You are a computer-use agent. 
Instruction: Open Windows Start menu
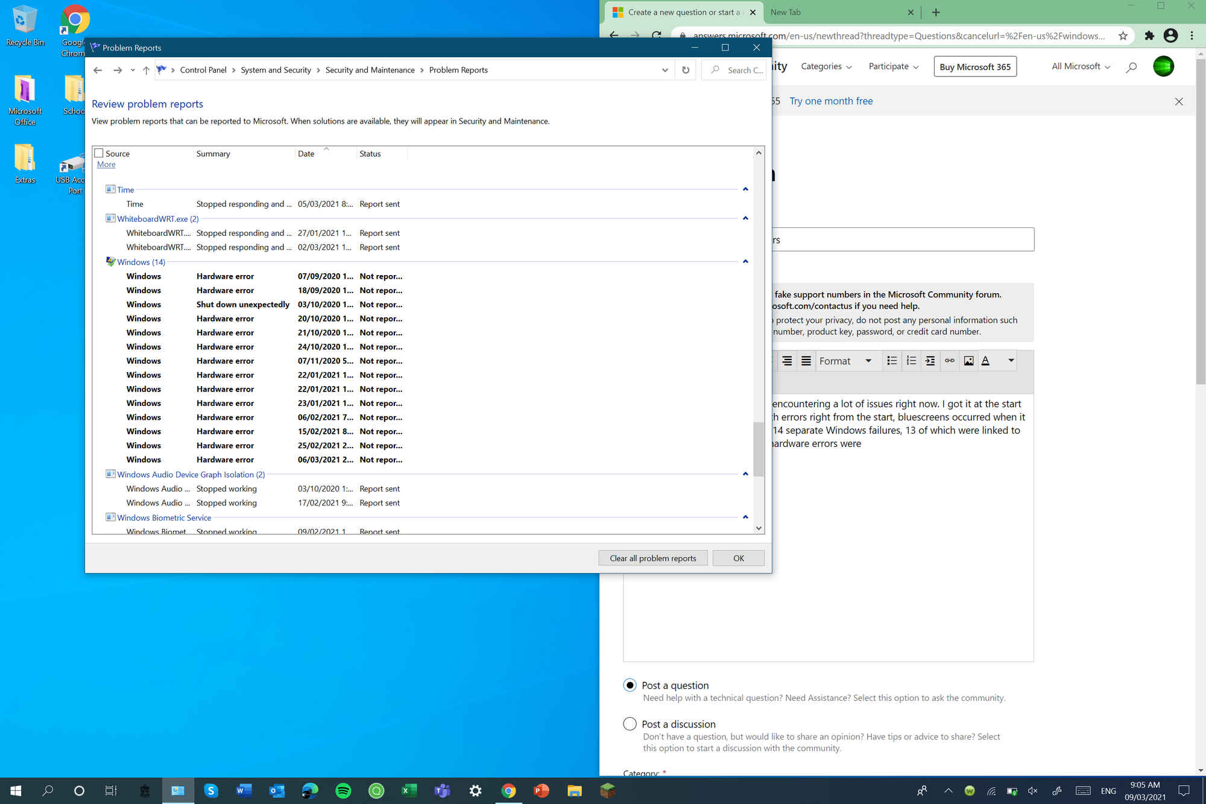coord(16,791)
